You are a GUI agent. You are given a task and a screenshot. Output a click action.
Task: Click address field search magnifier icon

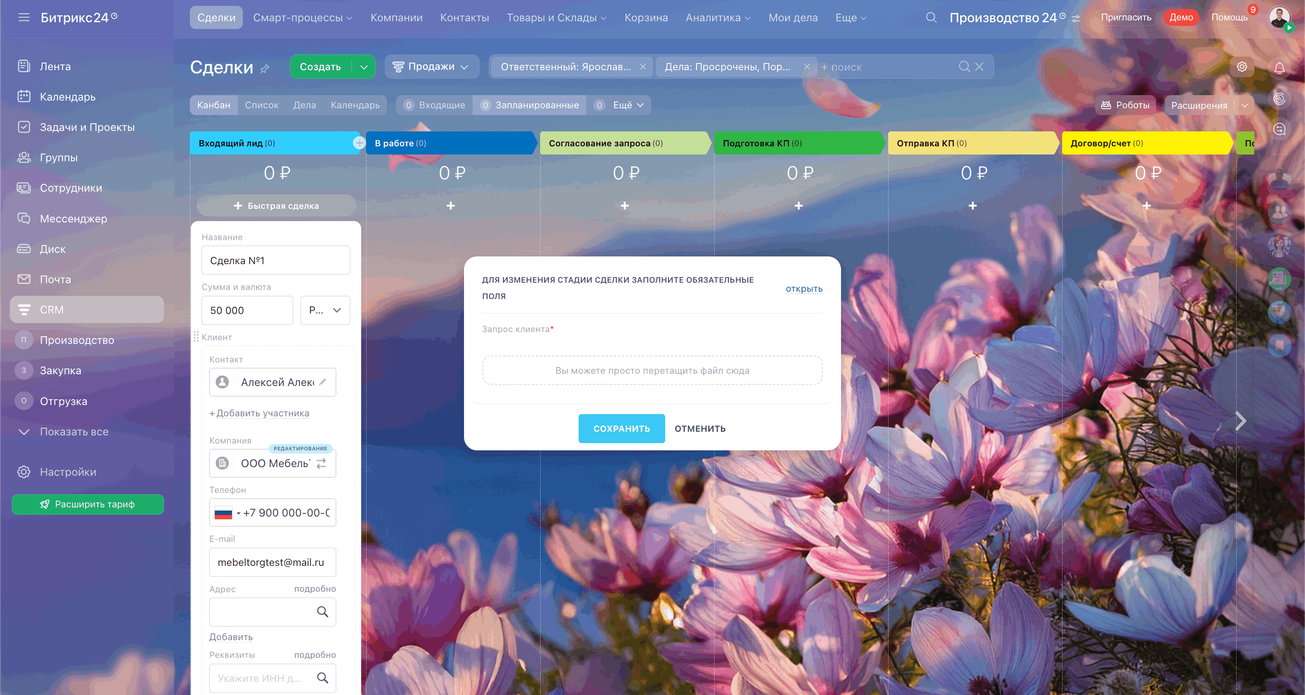pyautogui.click(x=322, y=612)
